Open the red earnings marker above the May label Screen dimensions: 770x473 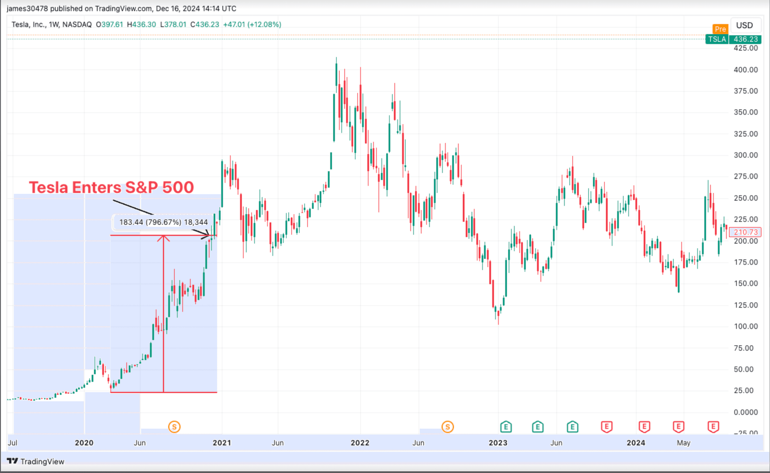[x=679, y=426]
